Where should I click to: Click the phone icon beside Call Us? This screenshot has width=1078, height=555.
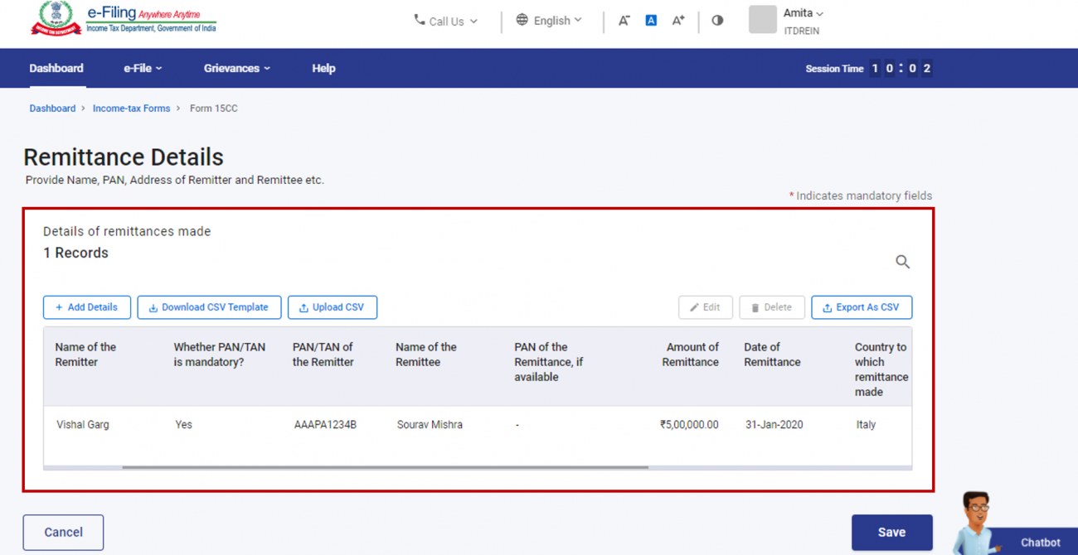coord(419,20)
